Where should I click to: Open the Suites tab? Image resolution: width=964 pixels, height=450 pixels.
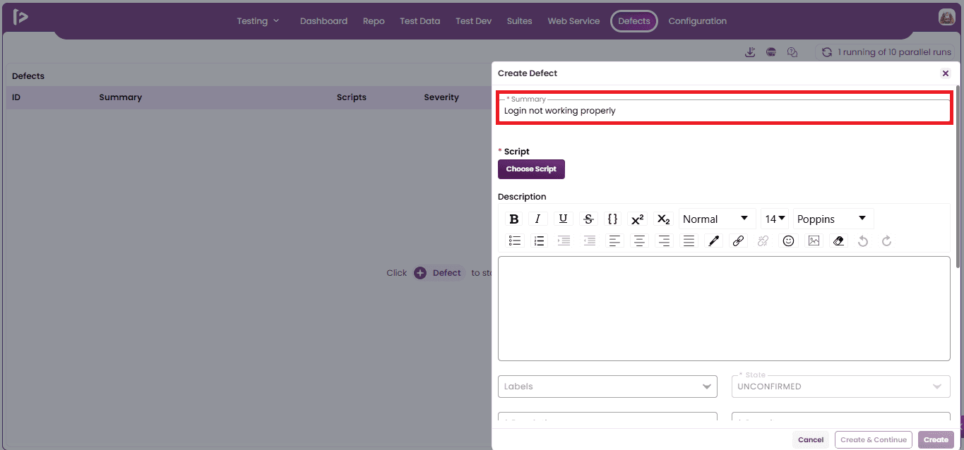(x=519, y=21)
